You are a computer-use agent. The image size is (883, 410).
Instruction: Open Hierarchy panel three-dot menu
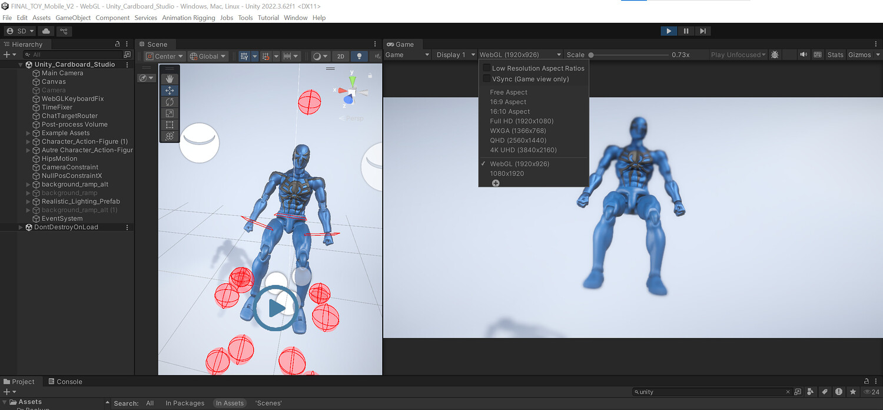pos(127,44)
